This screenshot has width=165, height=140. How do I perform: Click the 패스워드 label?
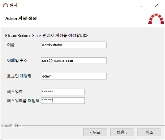coord(15,92)
